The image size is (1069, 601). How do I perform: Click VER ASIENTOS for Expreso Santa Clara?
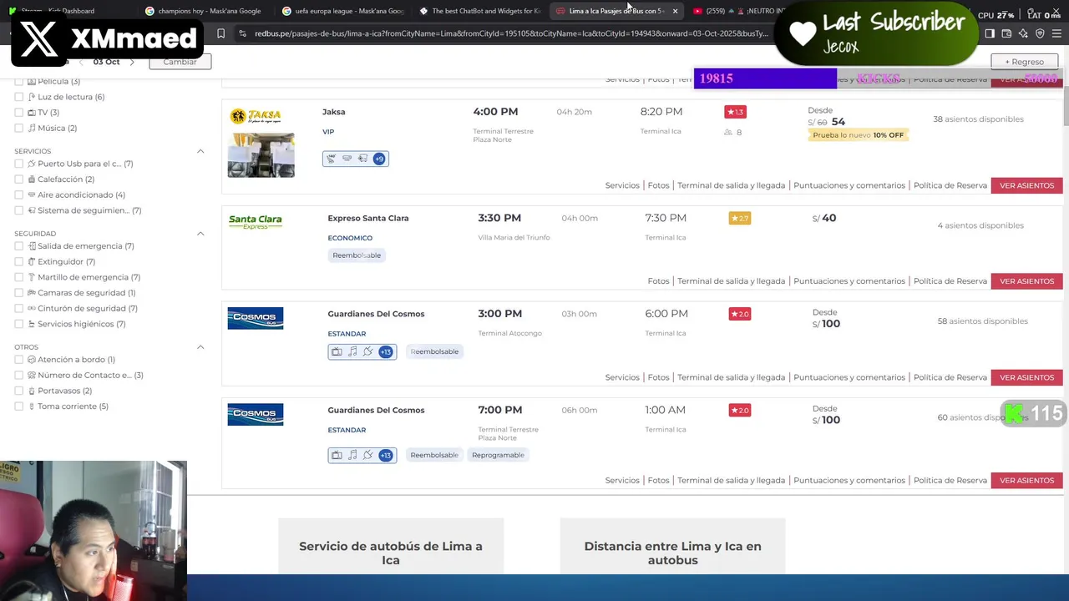1026,281
